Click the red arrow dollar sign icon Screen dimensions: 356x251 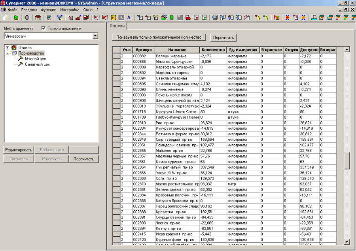pyautogui.click(x=258, y=18)
